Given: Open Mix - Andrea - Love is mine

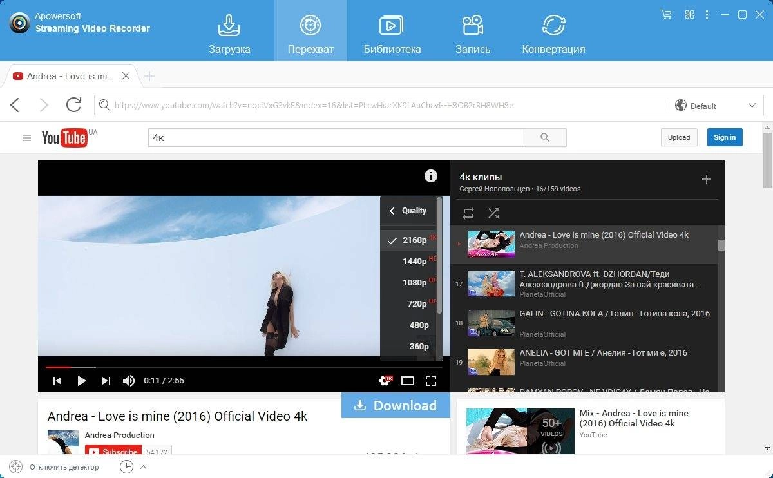Looking at the screenshot, I should click(634, 418).
